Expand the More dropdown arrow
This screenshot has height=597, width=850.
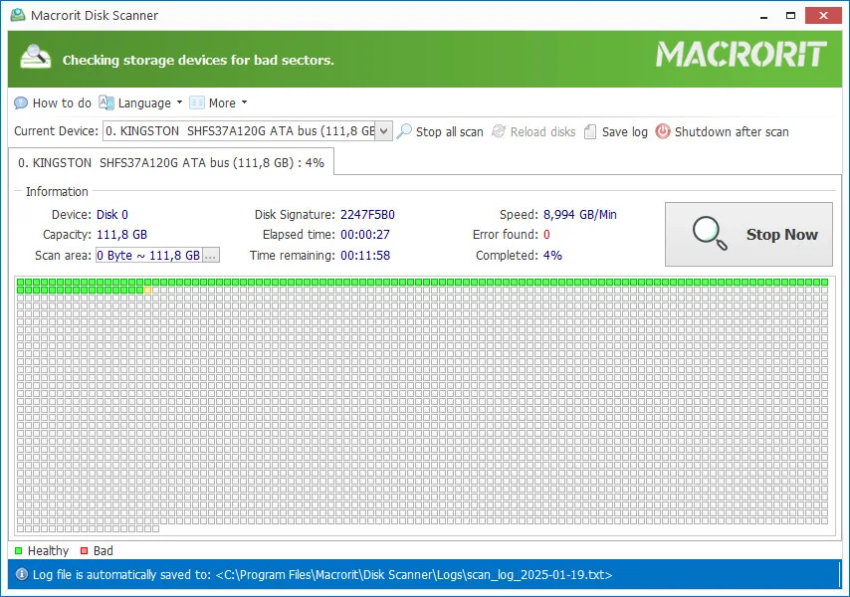[244, 102]
